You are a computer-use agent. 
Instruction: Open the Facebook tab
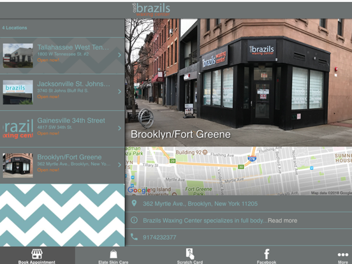[267, 256]
